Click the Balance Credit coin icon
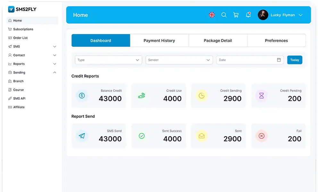The height and width of the screenshot is (192, 318). click(82, 95)
